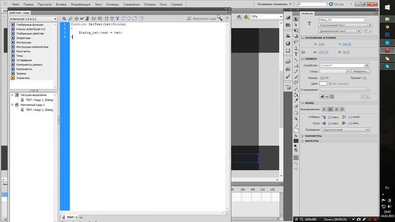
Task: Select the Hand tool
Action: [x=296, y=113]
